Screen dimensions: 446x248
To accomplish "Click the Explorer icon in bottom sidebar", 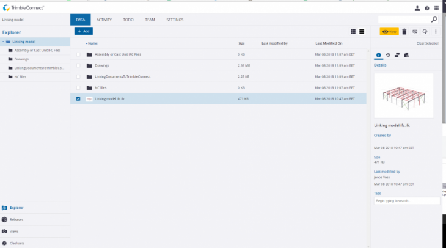I will pyautogui.click(x=4, y=208).
